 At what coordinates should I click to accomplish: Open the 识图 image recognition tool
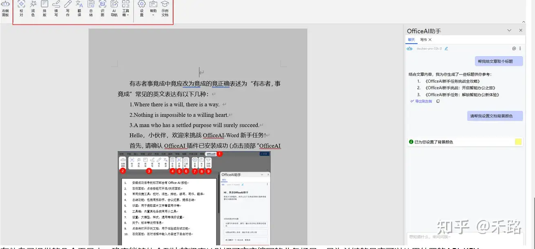click(102, 9)
